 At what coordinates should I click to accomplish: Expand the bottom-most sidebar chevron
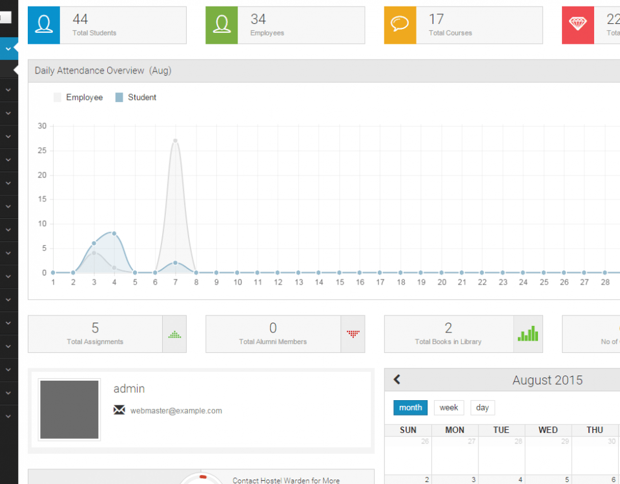(x=8, y=416)
